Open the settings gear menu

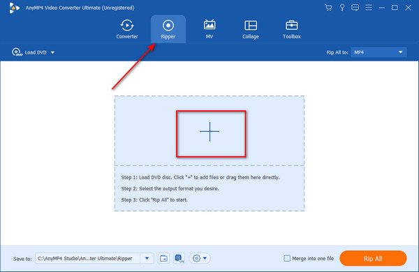click(197, 258)
